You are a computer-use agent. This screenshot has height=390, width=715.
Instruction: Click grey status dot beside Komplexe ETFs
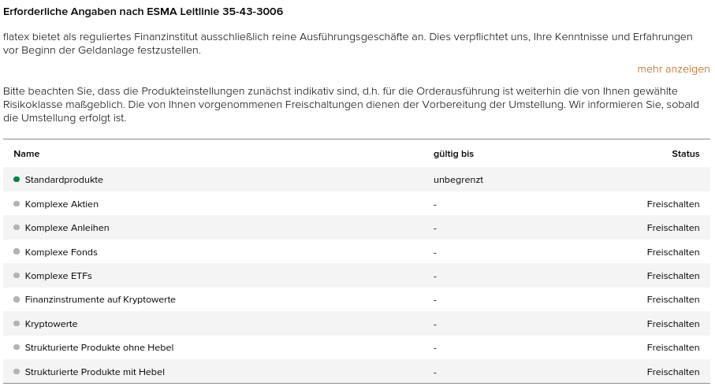click(x=17, y=276)
